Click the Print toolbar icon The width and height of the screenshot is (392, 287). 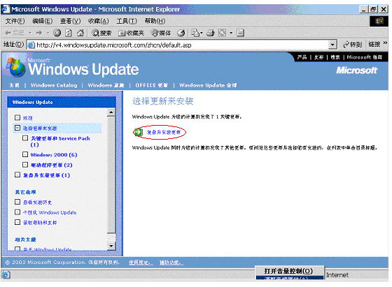point(210,33)
